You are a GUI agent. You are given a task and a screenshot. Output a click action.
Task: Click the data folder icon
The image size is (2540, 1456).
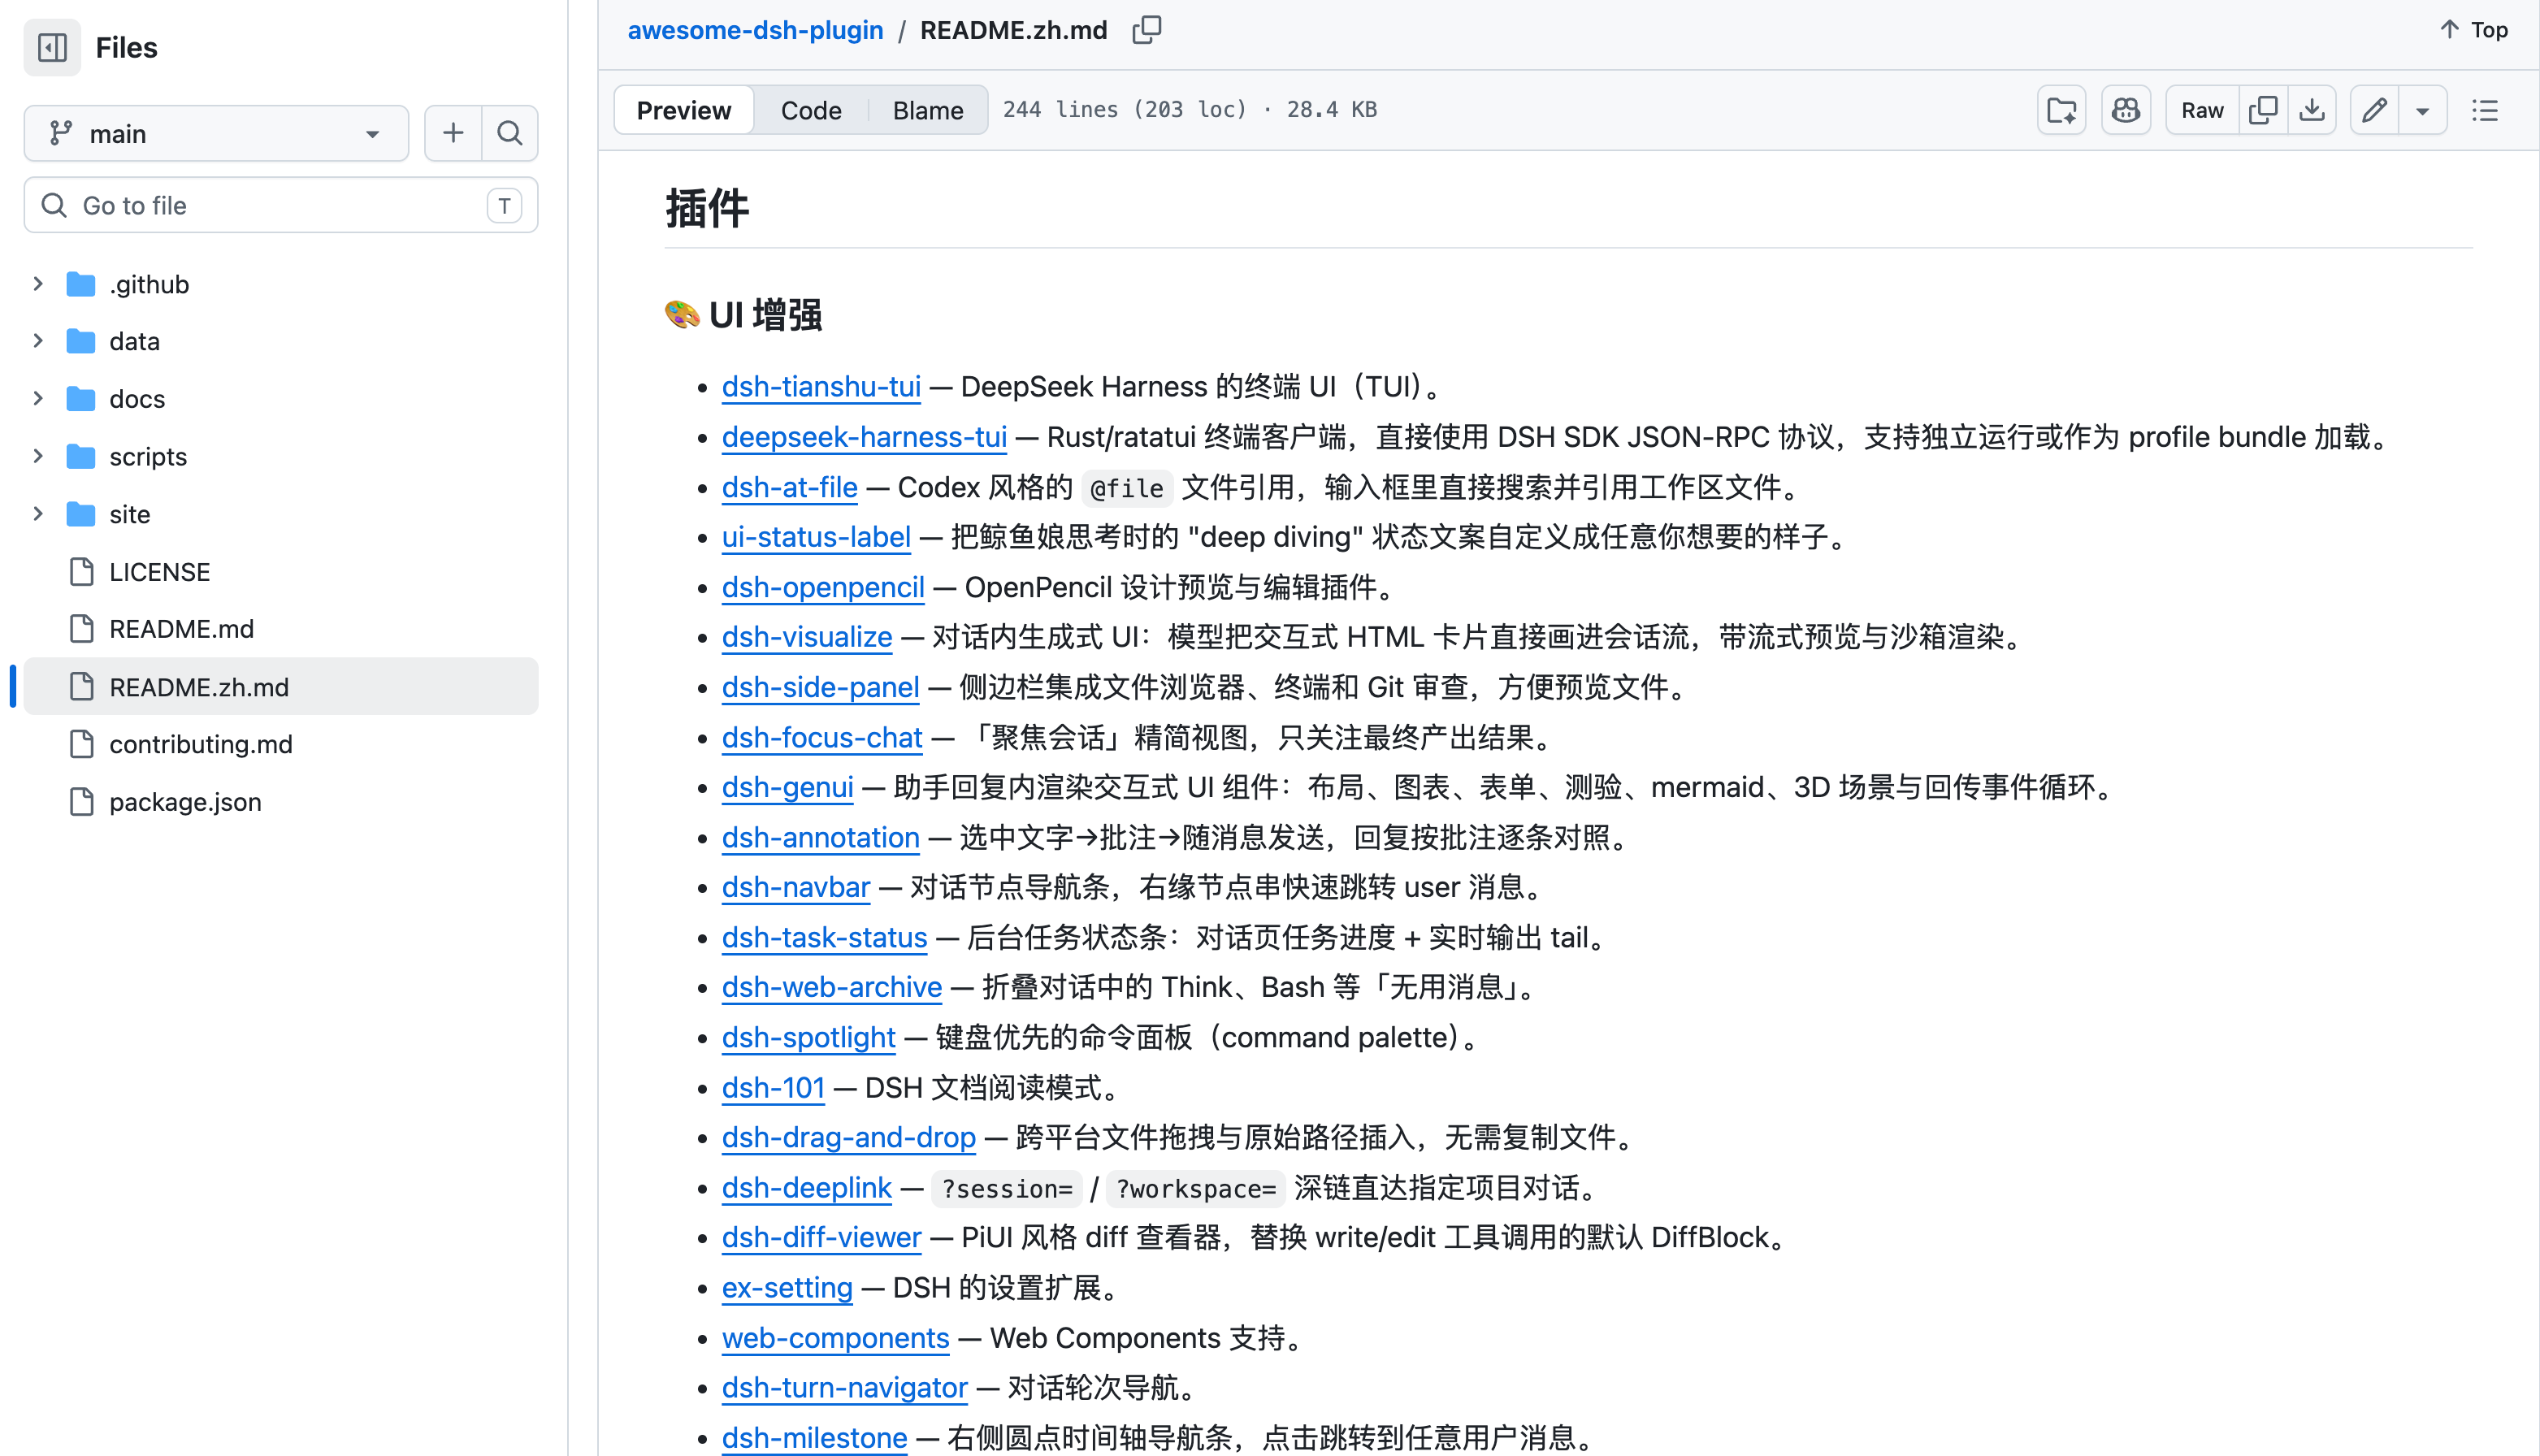(x=81, y=341)
